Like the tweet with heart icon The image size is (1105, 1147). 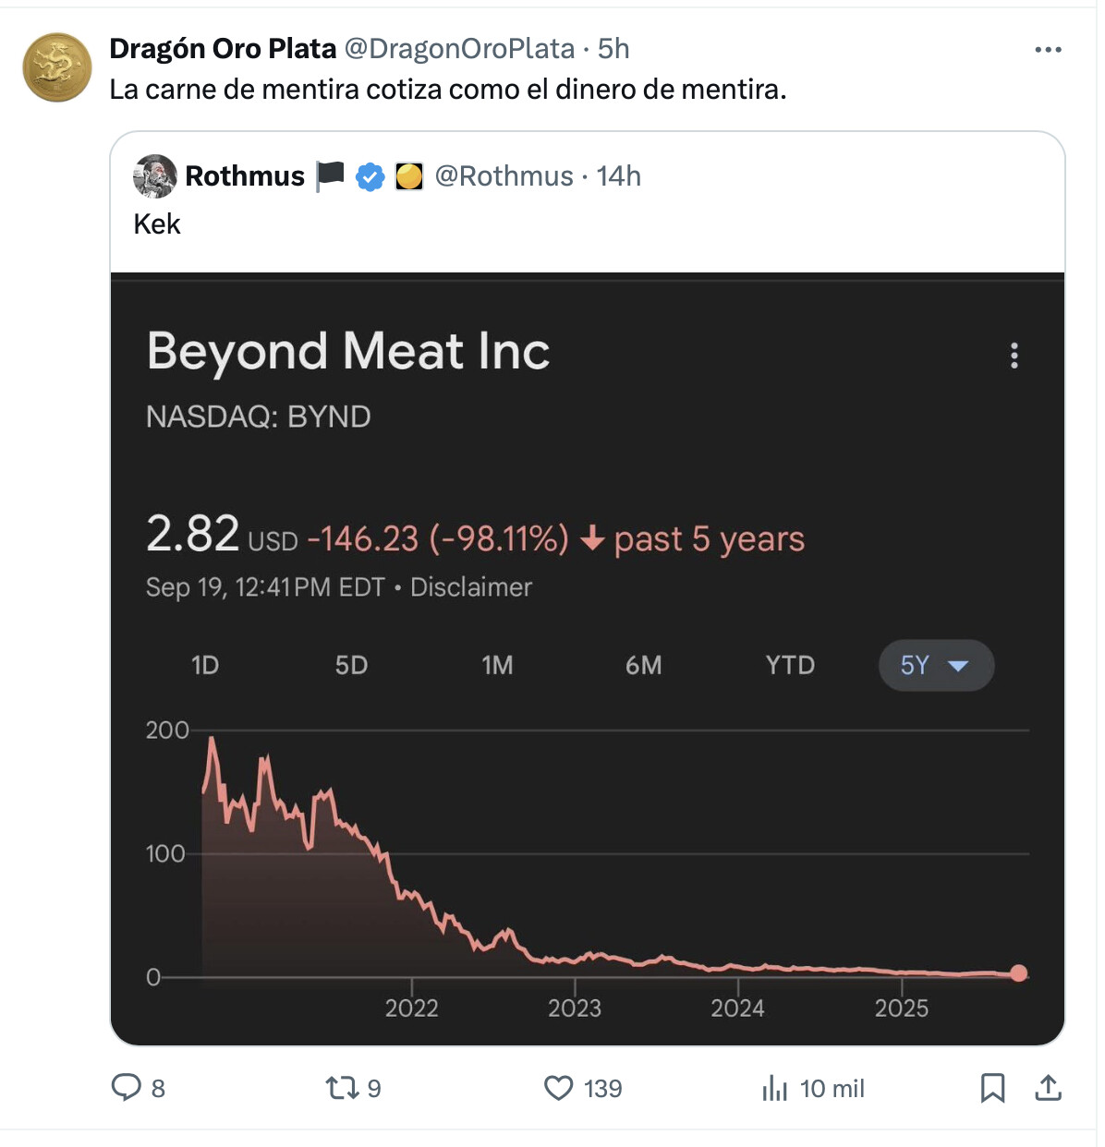tap(559, 1088)
